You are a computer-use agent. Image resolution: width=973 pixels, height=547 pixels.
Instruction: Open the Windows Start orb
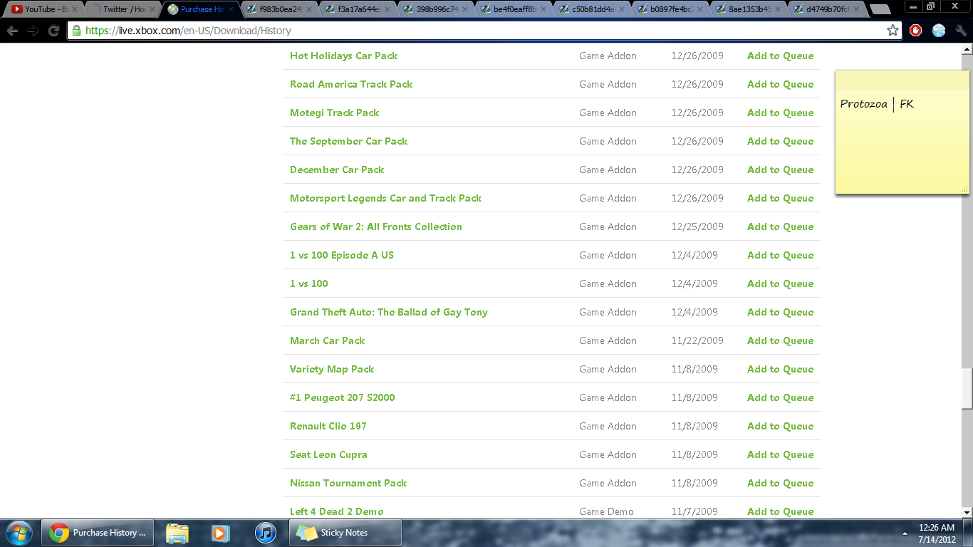tap(19, 532)
